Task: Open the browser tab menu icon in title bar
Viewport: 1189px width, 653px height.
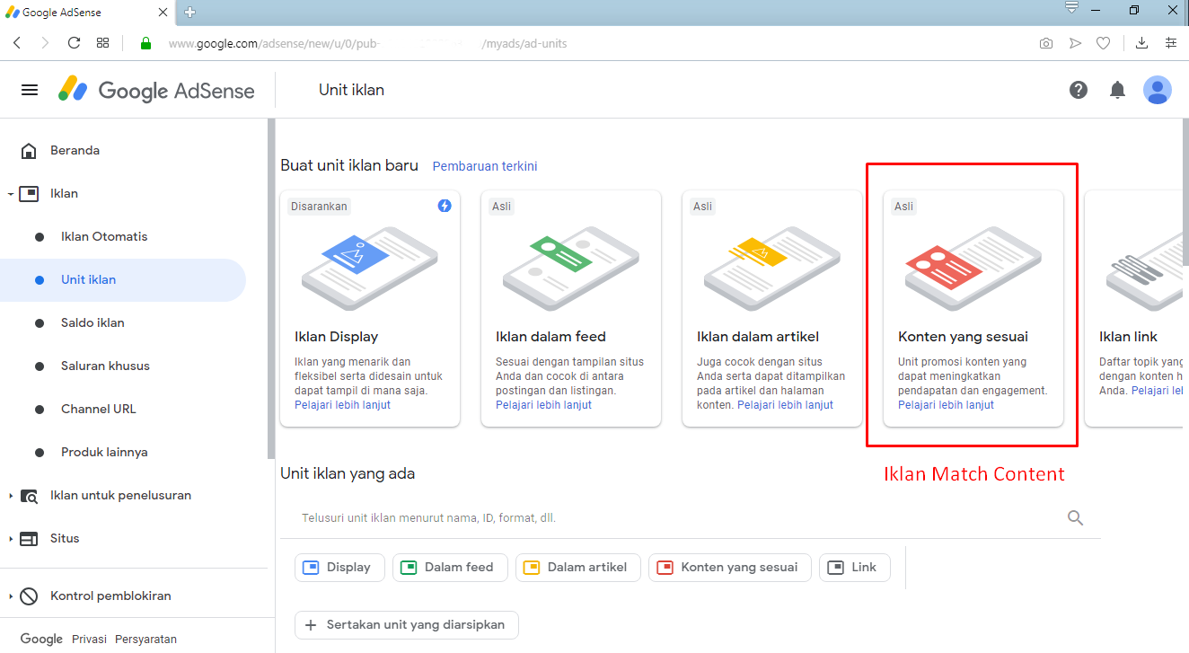Action: pos(1071,8)
